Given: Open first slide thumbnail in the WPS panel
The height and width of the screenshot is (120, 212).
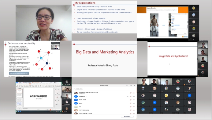Looking at the screenshot, I should tap(19, 91).
